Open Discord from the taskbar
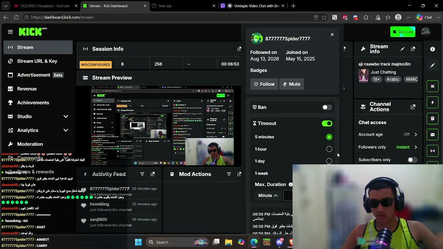 tap(279, 242)
